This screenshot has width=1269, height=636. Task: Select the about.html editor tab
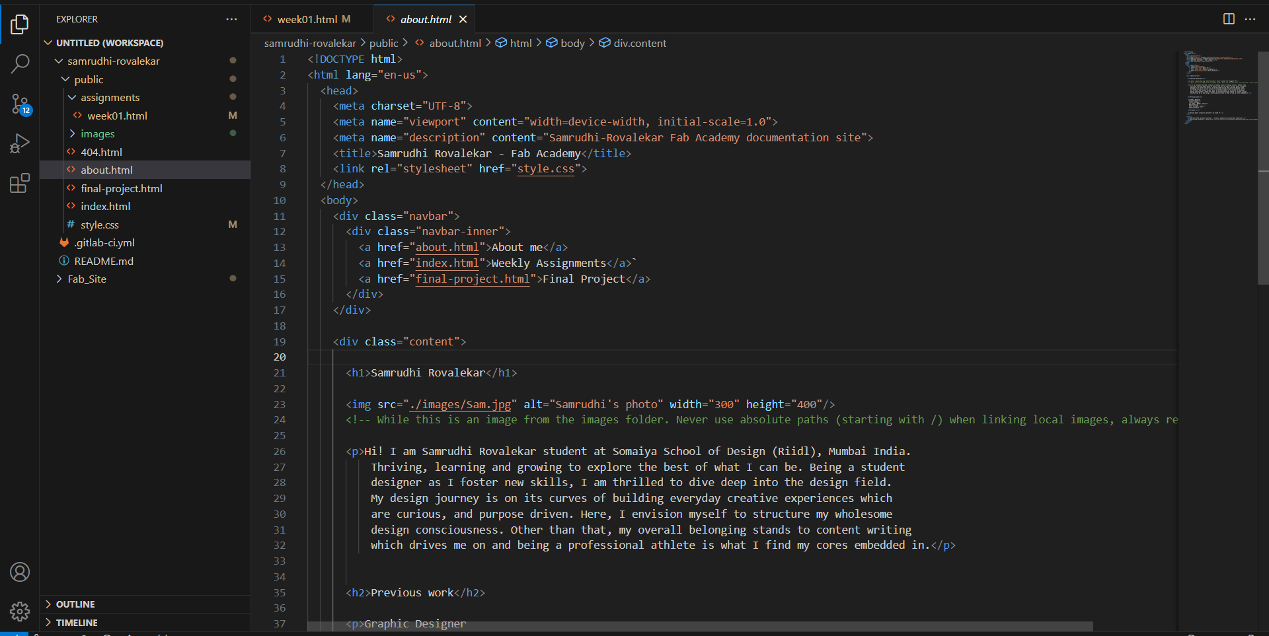click(426, 19)
